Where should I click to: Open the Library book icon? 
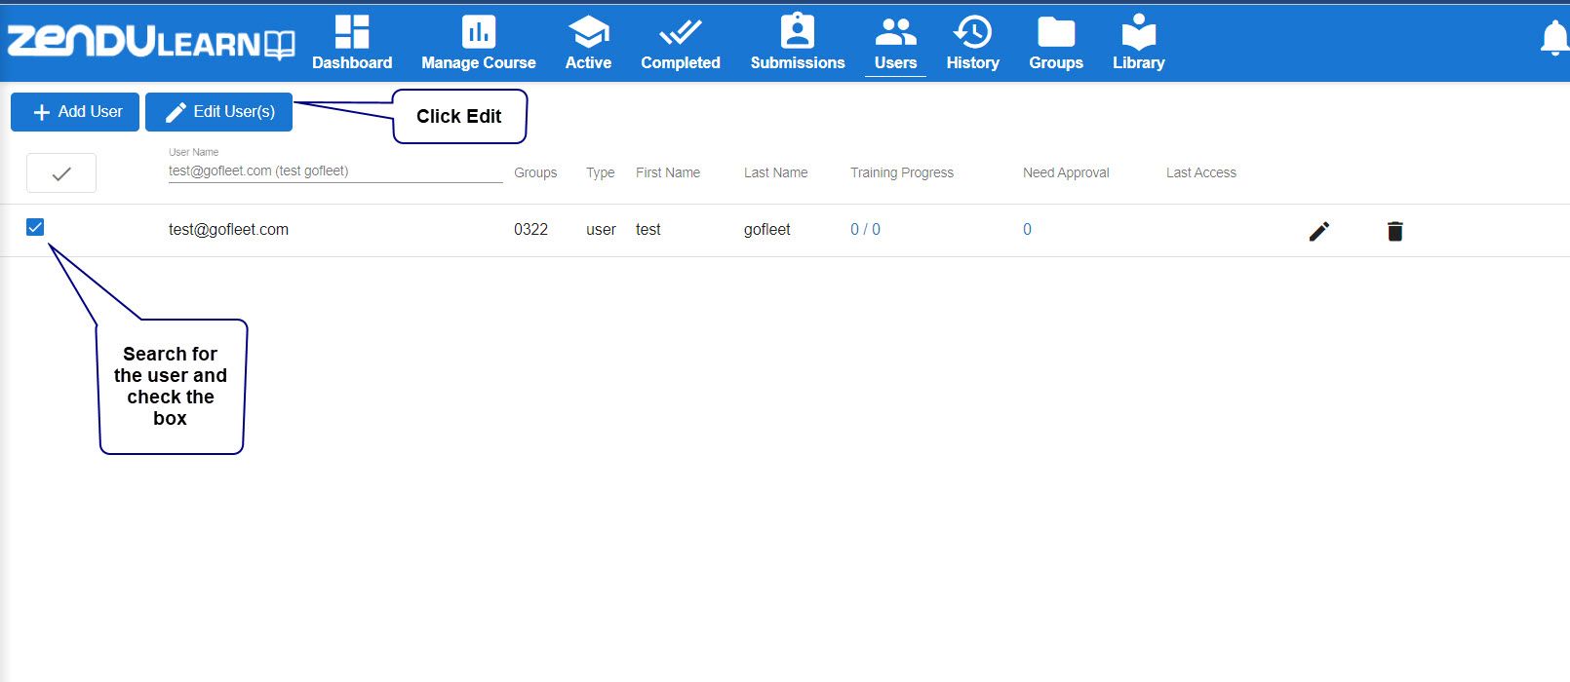pos(1138,31)
